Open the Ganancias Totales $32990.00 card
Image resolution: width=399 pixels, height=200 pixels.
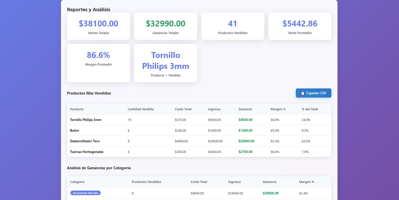pyautogui.click(x=165, y=26)
